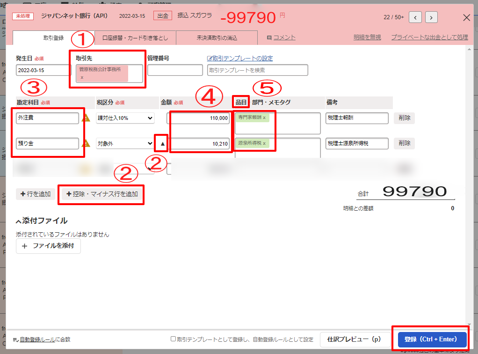Enable 取引テンプレートとして登録 checkbox

pyautogui.click(x=173, y=339)
